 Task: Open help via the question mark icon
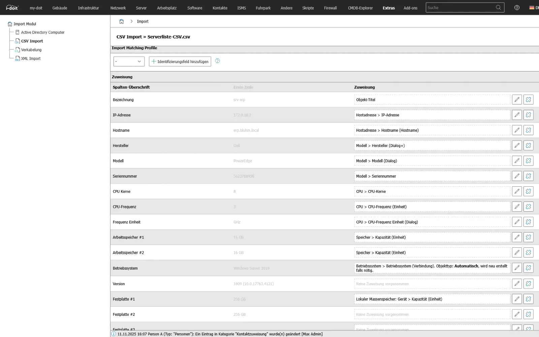coord(517,7)
